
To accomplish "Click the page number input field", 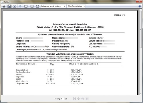I will [62, 99].
